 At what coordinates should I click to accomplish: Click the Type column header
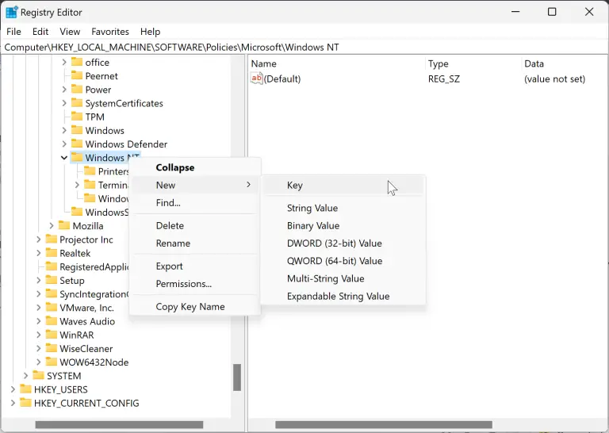pos(473,63)
